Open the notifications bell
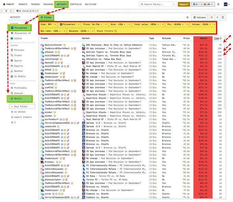 (218, 4)
